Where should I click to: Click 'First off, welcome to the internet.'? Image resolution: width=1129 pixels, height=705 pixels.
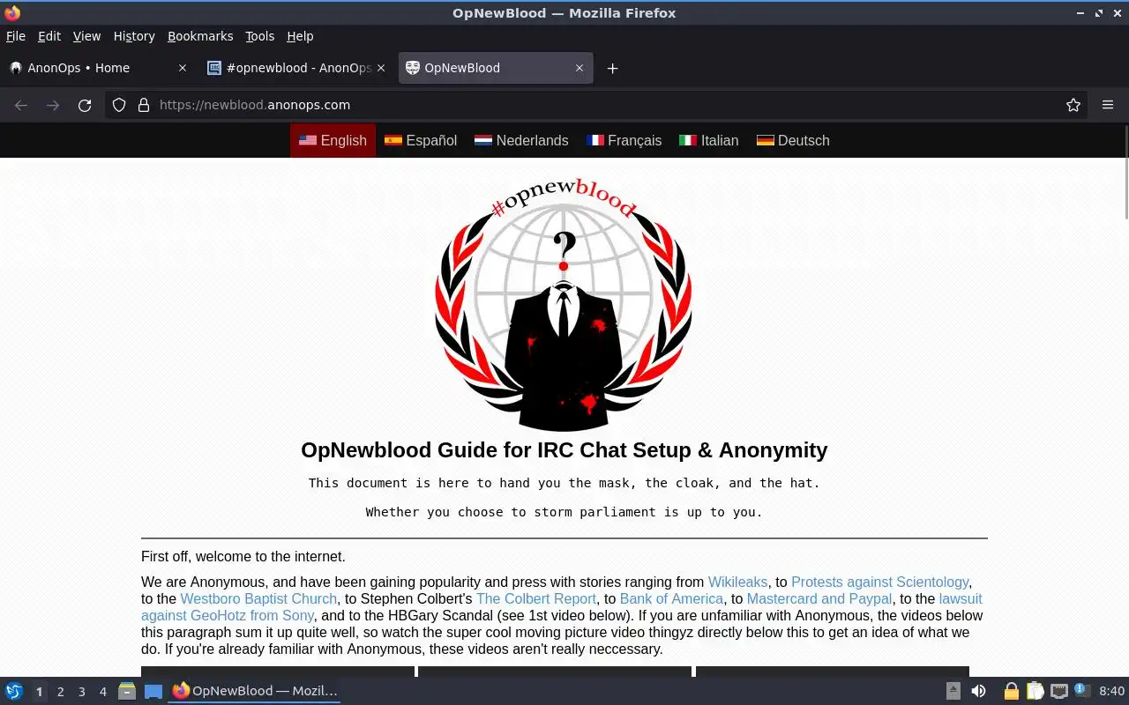coord(243,557)
